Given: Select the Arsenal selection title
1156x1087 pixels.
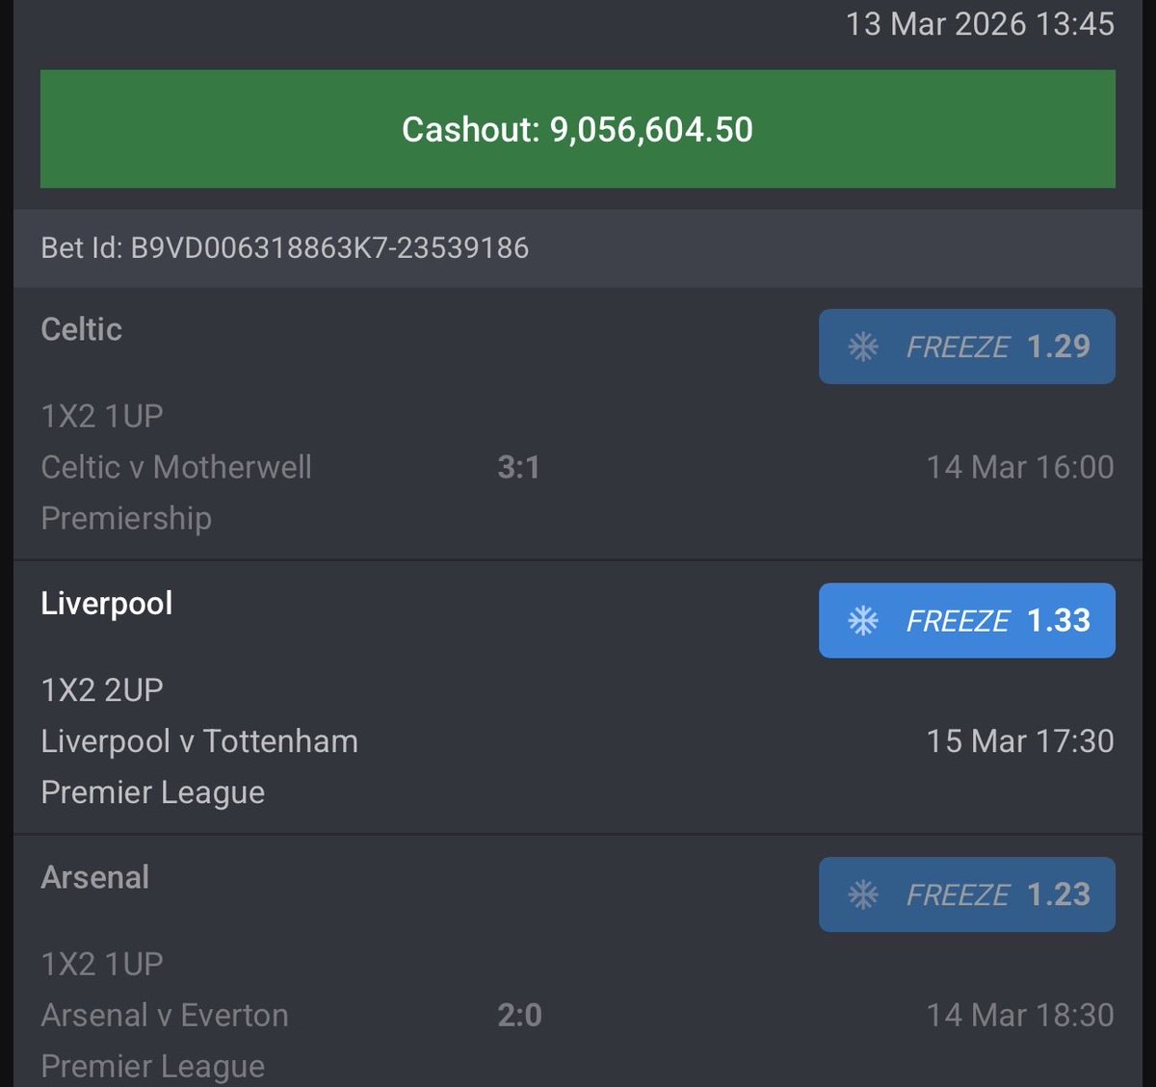Looking at the screenshot, I should point(95,877).
